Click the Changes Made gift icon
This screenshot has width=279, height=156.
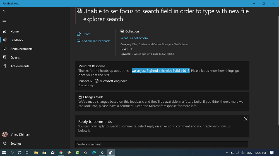[x=80, y=97]
